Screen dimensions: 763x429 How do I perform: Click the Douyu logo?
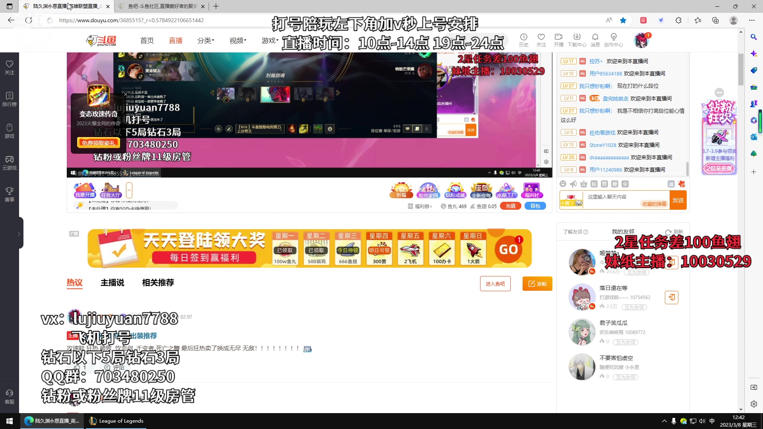[101, 40]
